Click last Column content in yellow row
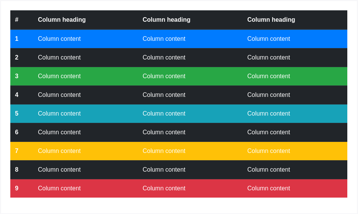Screen dimensions: 358x214 (269, 151)
